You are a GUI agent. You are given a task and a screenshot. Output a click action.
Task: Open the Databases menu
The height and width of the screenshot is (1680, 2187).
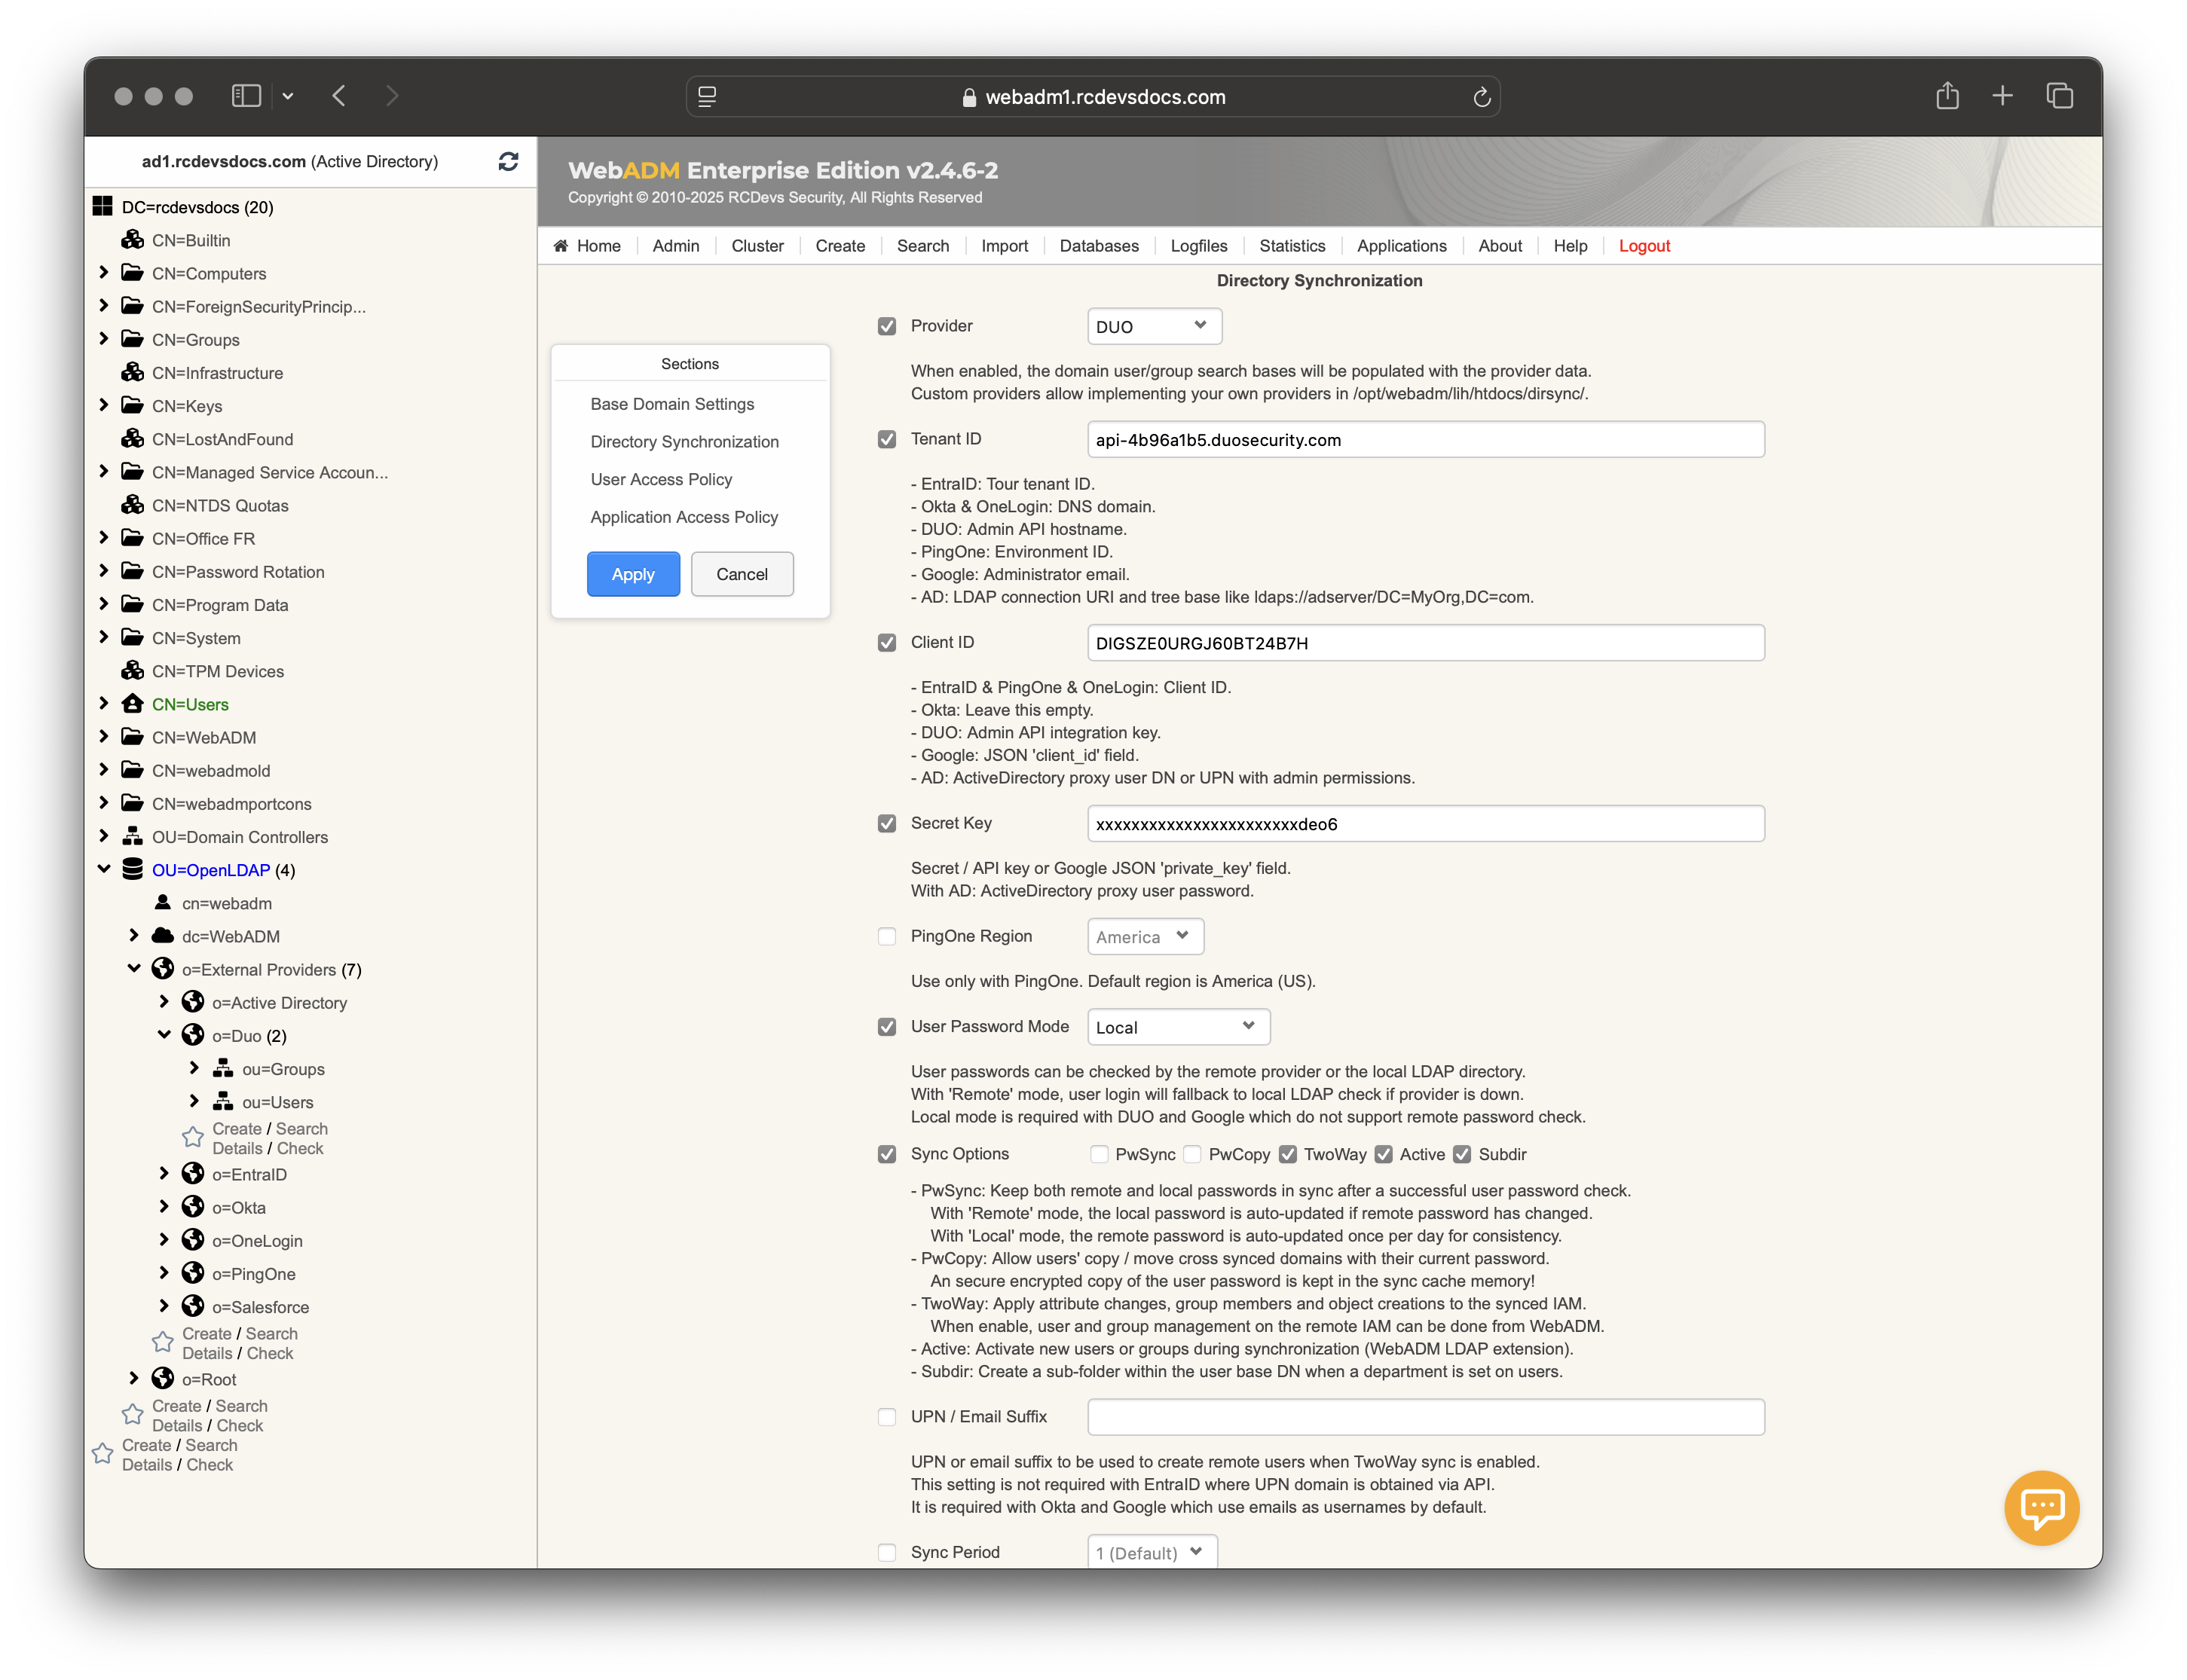[1099, 246]
